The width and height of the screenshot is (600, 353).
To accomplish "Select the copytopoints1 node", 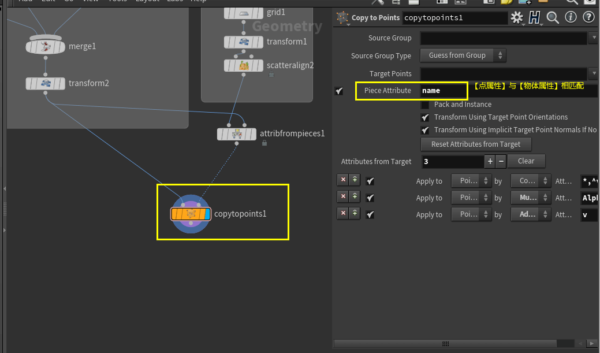I will click(x=191, y=214).
